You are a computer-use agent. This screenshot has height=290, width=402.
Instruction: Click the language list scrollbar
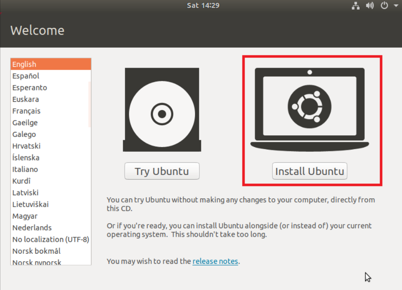[x=89, y=104]
